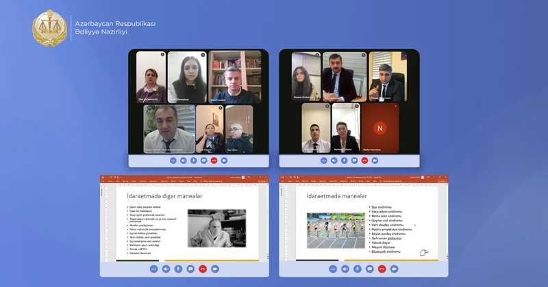Click the Share button in bottom-right PowerPoint window
The width and height of the screenshot is (548, 287).
(442, 181)
